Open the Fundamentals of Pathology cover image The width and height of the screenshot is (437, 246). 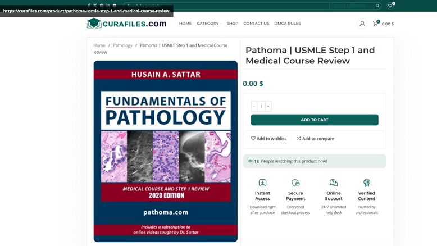pyautogui.click(x=166, y=151)
